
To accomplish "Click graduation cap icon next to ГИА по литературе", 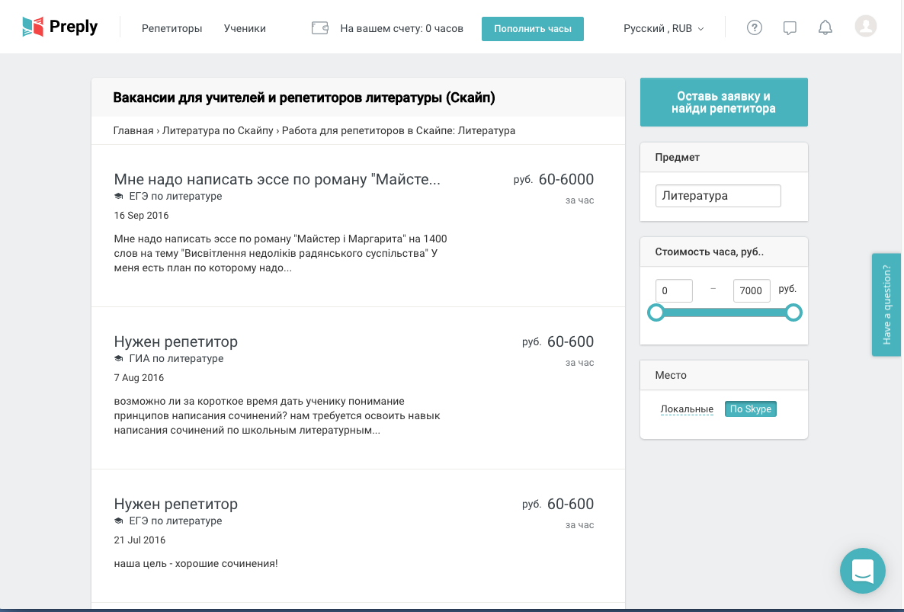I will [119, 359].
